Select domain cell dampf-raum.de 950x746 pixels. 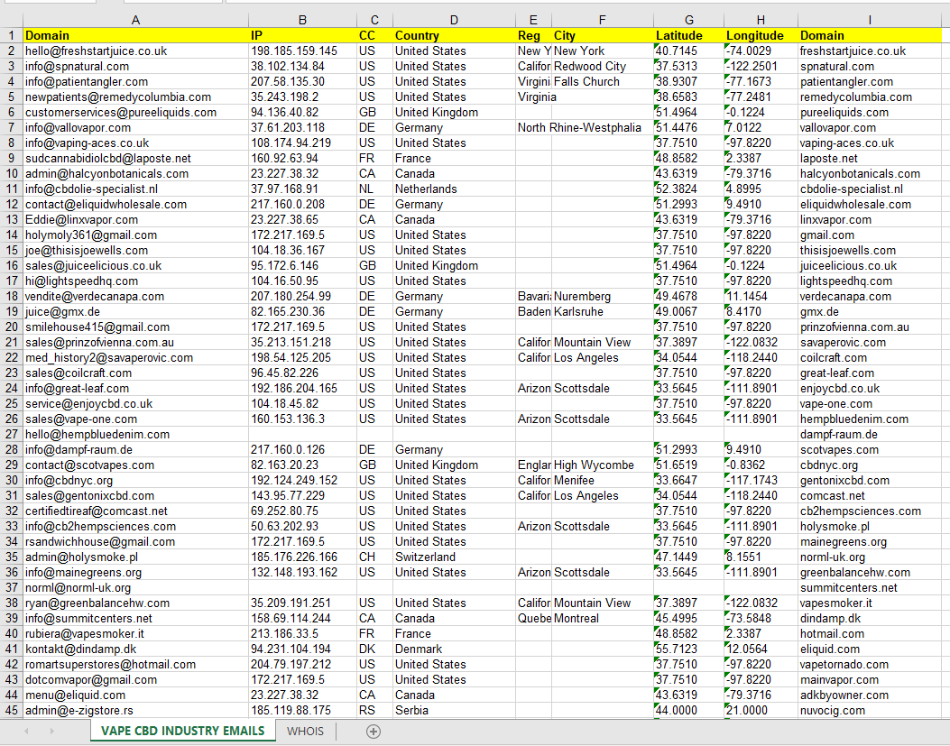[x=870, y=435]
